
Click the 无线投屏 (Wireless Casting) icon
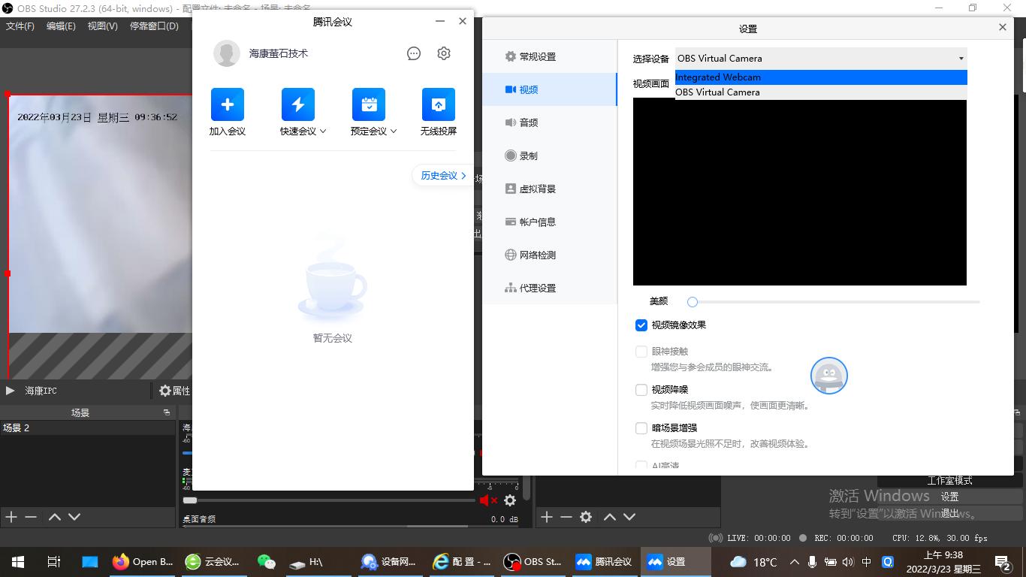coord(438,104)
